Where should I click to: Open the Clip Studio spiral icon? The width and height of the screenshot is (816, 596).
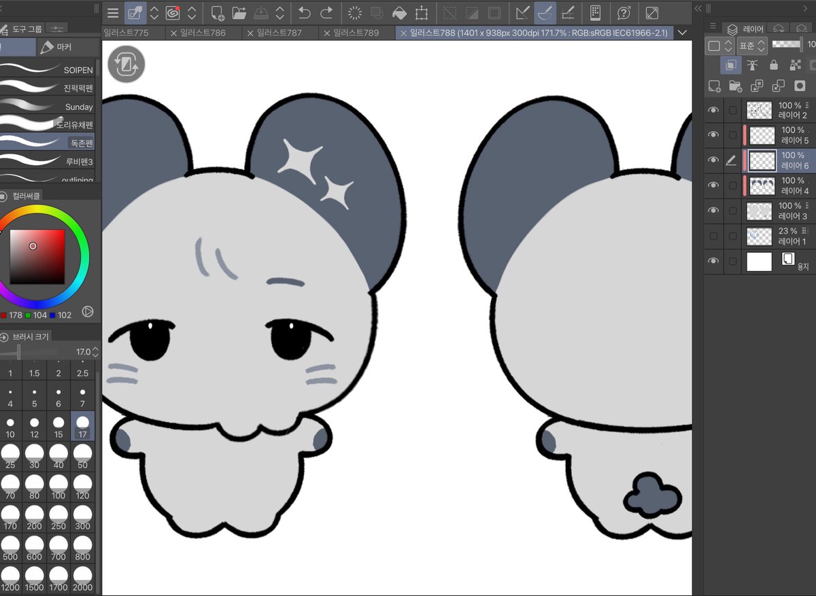[173, 13]
